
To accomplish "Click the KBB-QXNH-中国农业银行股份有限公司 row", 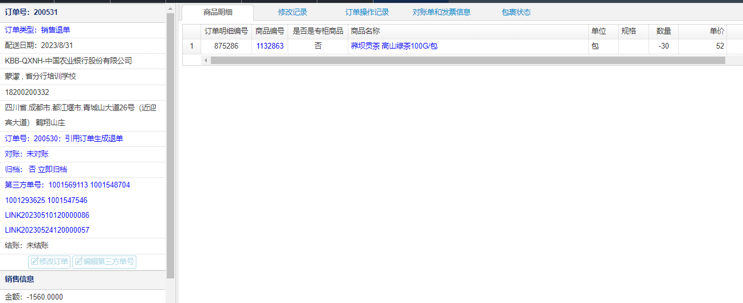I will coord(83,61).
